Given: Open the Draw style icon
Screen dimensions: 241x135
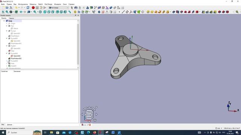Looking at the screenshot, I should point(11,12).
